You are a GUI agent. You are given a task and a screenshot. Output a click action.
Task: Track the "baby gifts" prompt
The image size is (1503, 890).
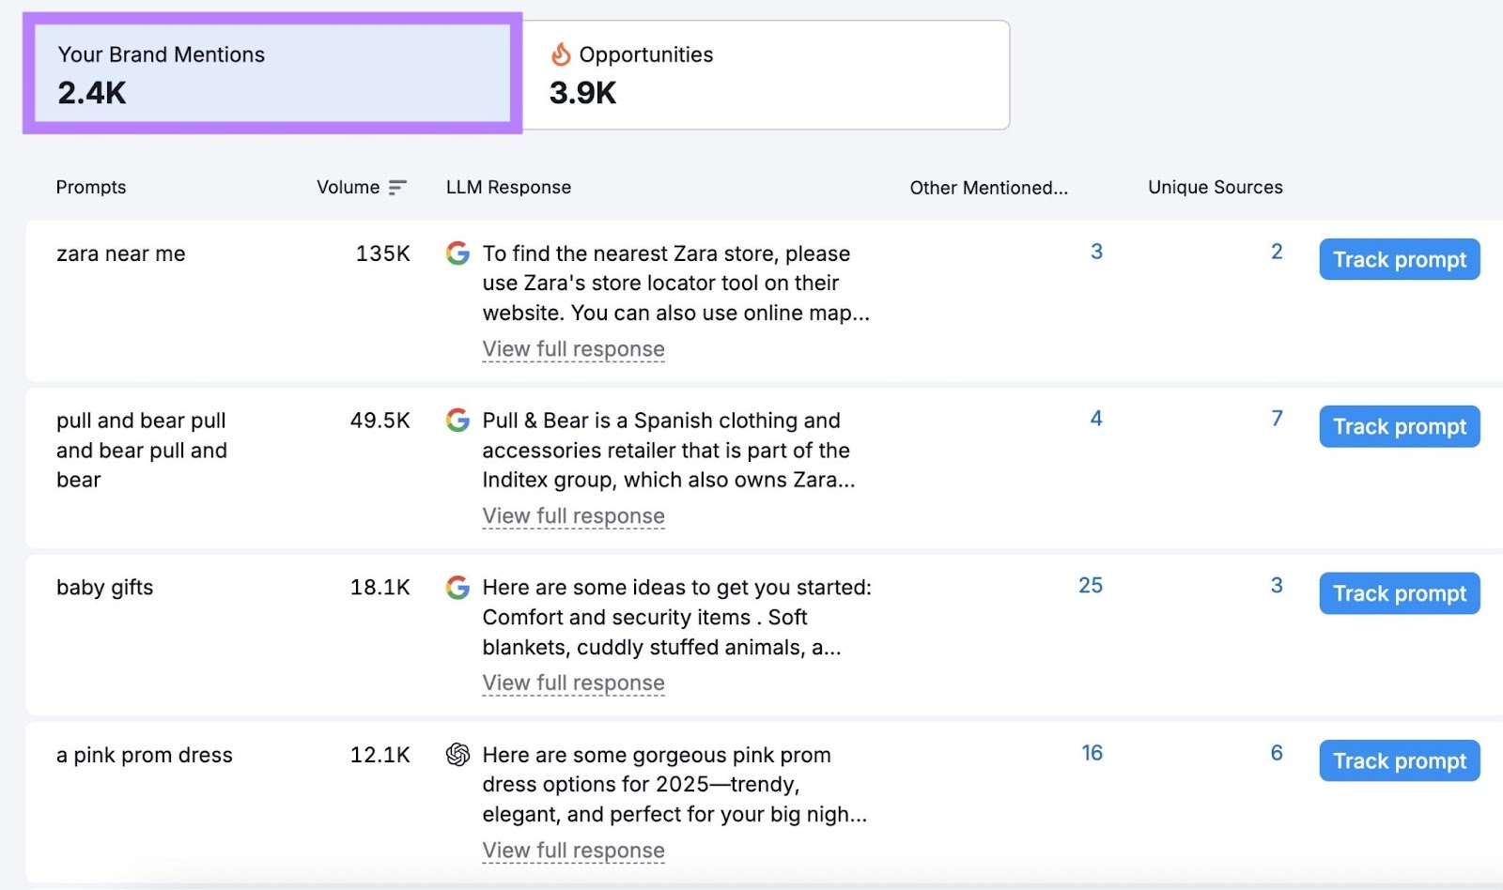click(1399, 593)
